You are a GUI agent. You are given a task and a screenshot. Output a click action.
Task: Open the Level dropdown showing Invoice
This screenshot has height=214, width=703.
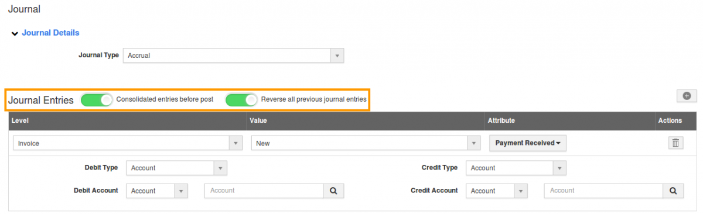point(128,143)
